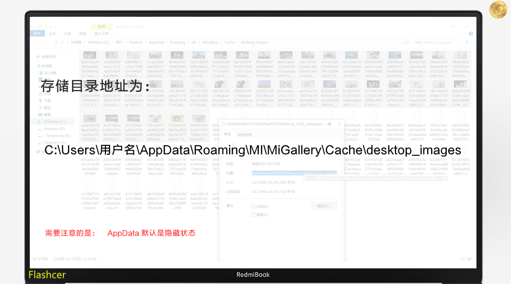Switch to large thumbnails view icon

point(470,259)
